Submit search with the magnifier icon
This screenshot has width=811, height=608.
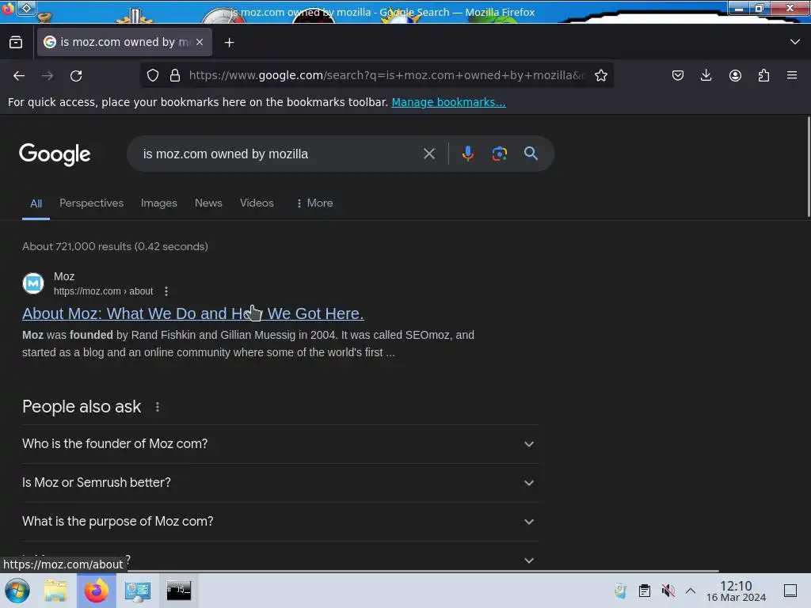click(531, 154)
